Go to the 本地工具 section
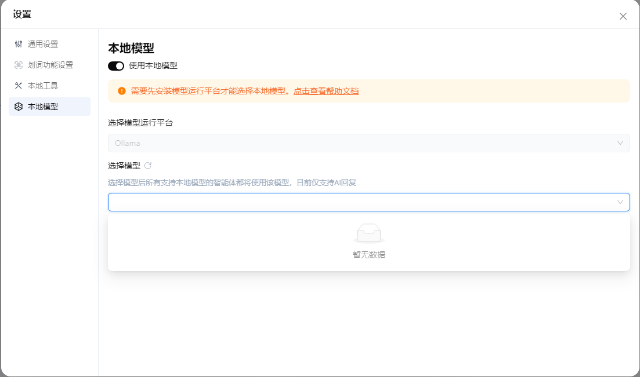This screenshot has width=640, height=377. pyautogui.click(x=43, y=86)
